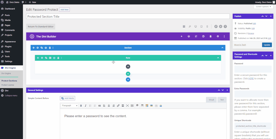Image resolution: width=276 pixels, height=139 pixels.
Task: Click the Return To Standard Editor button
Action: point(41,27)
